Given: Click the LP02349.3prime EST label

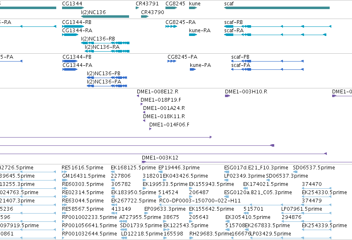Looking at the screenshot, I should pos(244,176).
